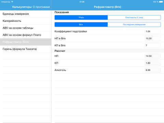Open 'Калорийность' calculator
164x123 pixels.
click(x=26, y=21)
